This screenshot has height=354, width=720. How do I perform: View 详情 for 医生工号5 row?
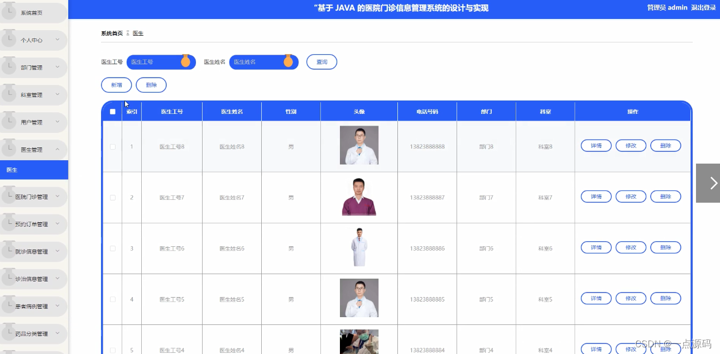[596, 298]
